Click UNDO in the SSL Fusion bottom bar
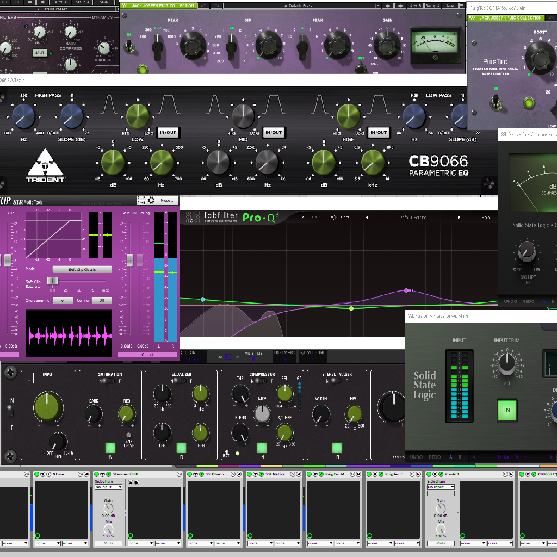The height and width of the screenshot is (557, 557). [x=416, y=457]
